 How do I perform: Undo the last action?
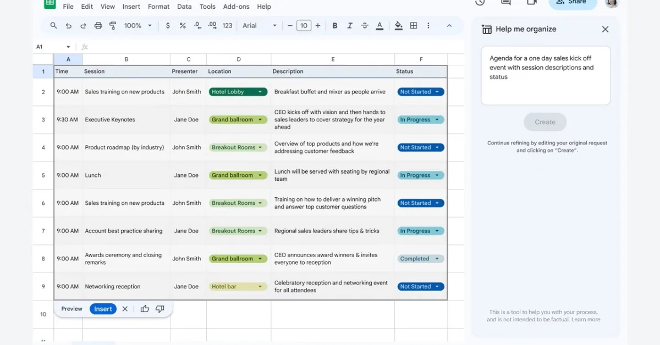[x=68, y=25]
